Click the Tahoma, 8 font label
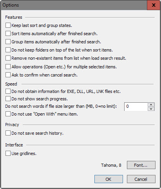The height and width of the screenshot is (189, 161). (111, 165)
